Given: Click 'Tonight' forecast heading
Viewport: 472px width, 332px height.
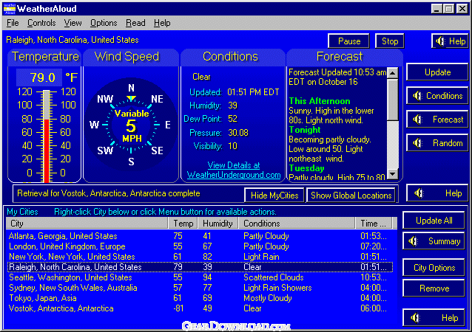Looking at the screenshot, I should [305, 130].
